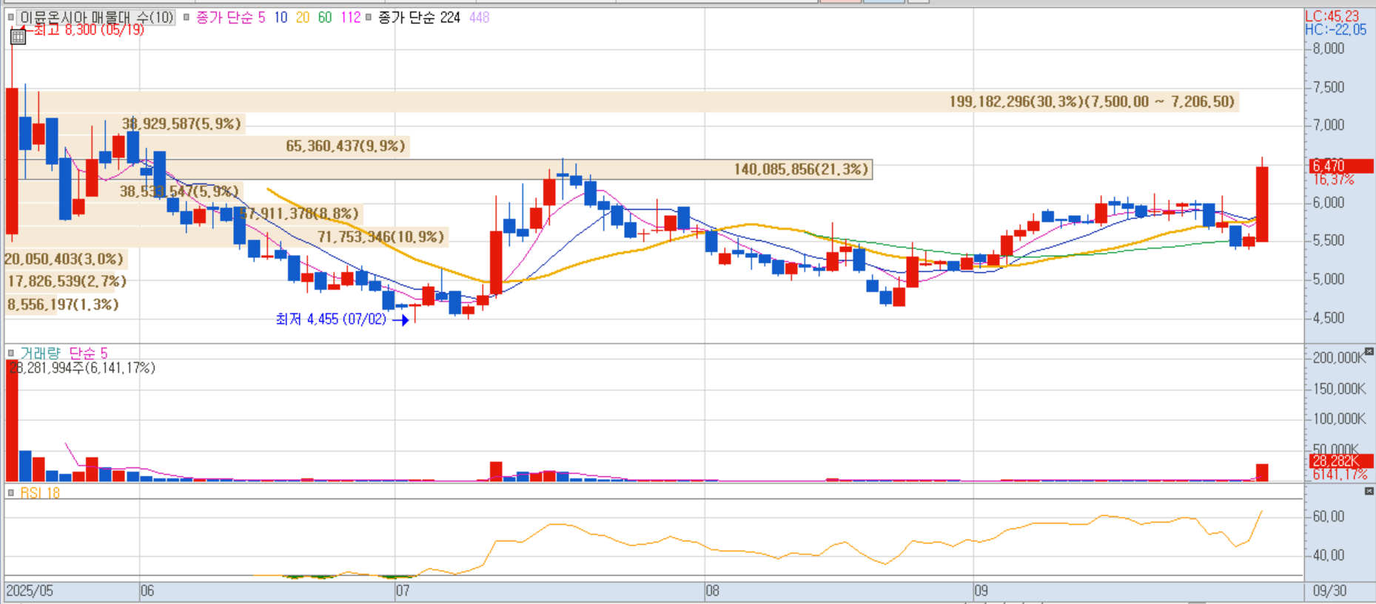
Task: Click the 07 month axis label
Action: point(402,591)
